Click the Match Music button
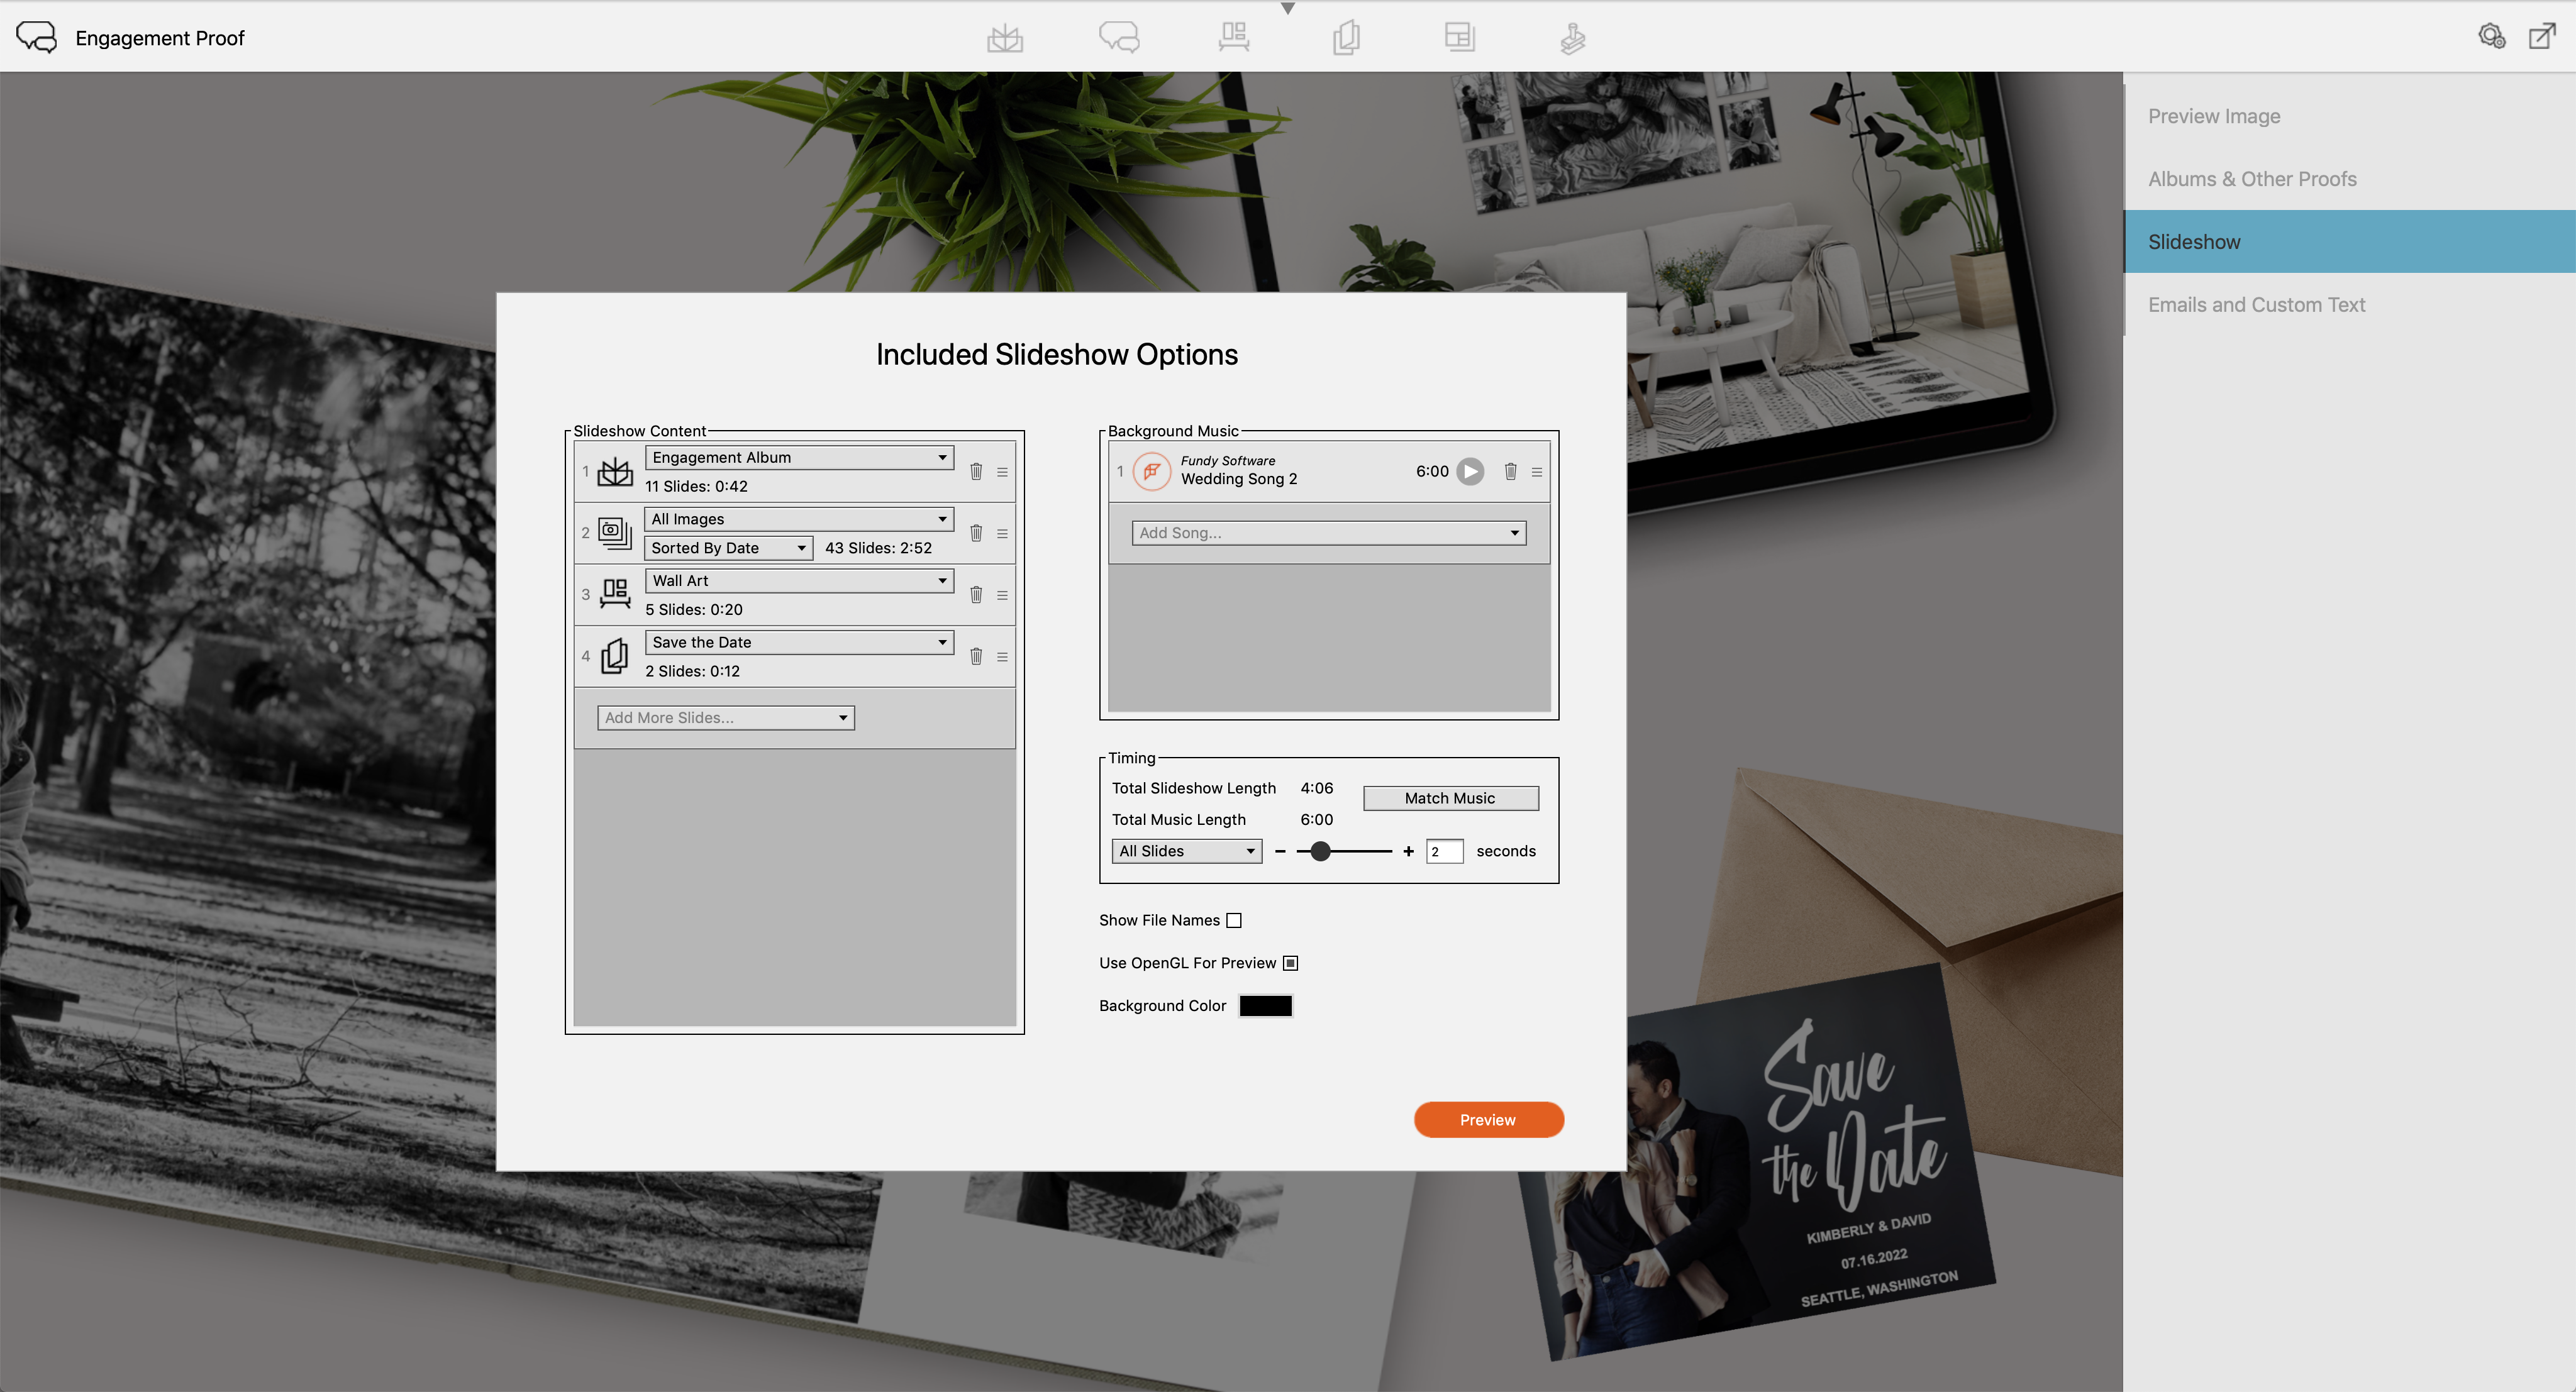Viewport: 2576px width, 1392px height. (x=1450, y=798)
